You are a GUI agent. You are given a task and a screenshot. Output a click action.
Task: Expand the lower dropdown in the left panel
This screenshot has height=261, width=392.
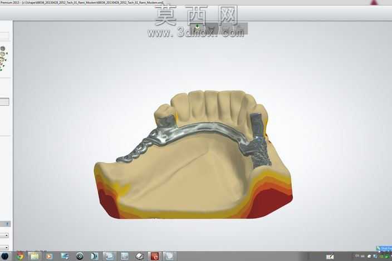coord(4,247)
